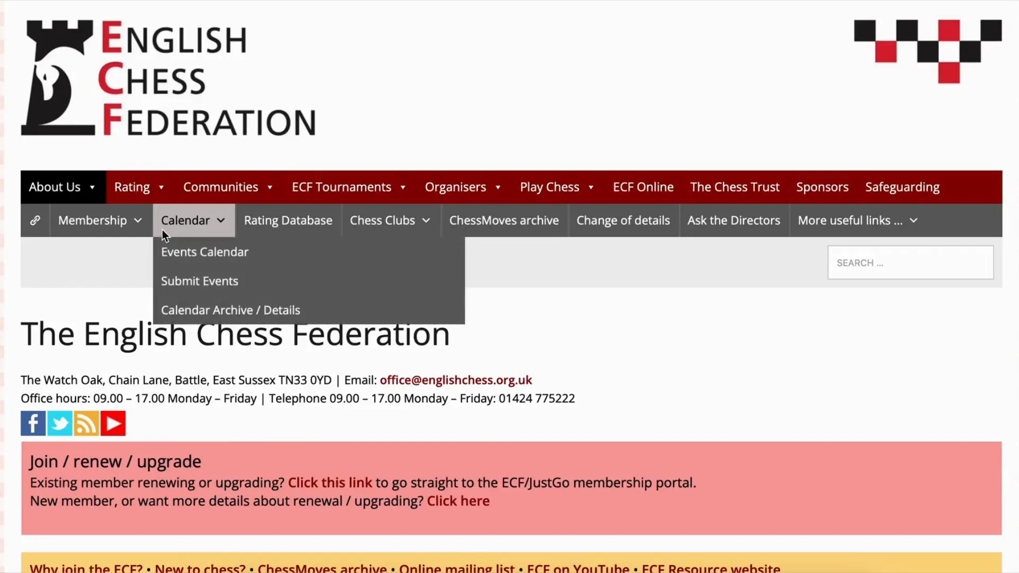Open Change of details page

coord(623,220)
